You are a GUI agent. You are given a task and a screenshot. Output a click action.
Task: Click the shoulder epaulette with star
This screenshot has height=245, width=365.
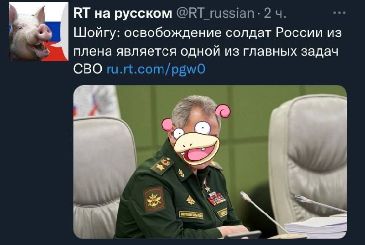click(162, 165)
